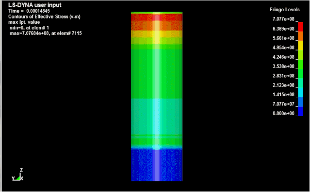
Task: Click Contours of Effective Stress label
Action: click(44, 17)
